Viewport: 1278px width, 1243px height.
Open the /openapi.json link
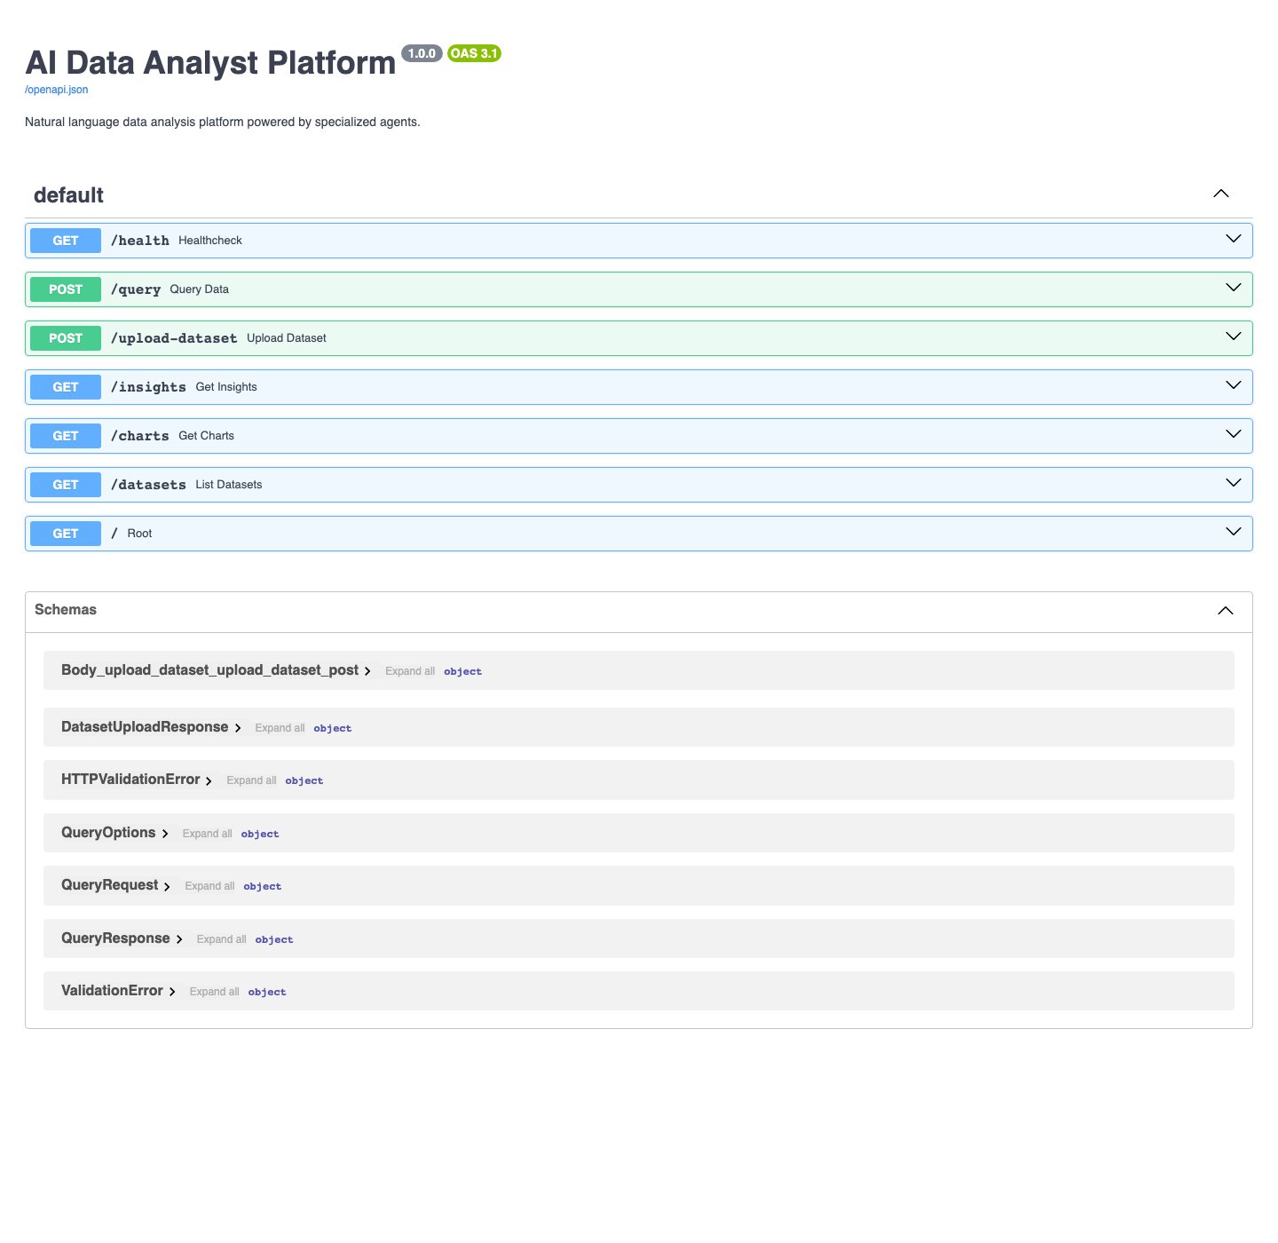56,90
